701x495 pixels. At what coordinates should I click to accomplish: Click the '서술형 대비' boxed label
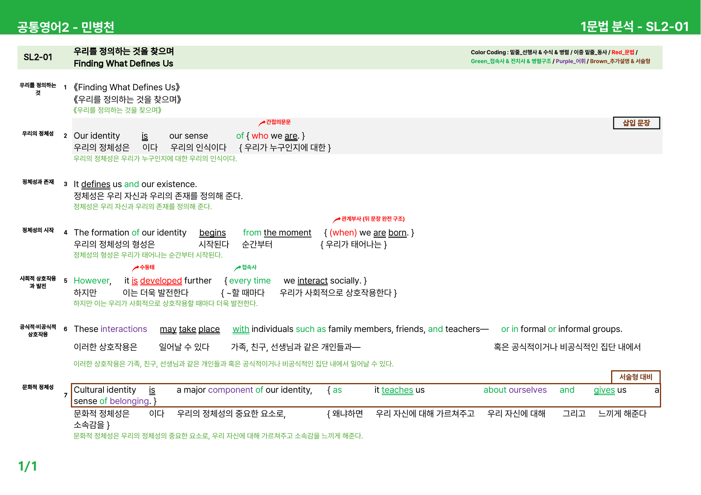click(x=636, y=377)
